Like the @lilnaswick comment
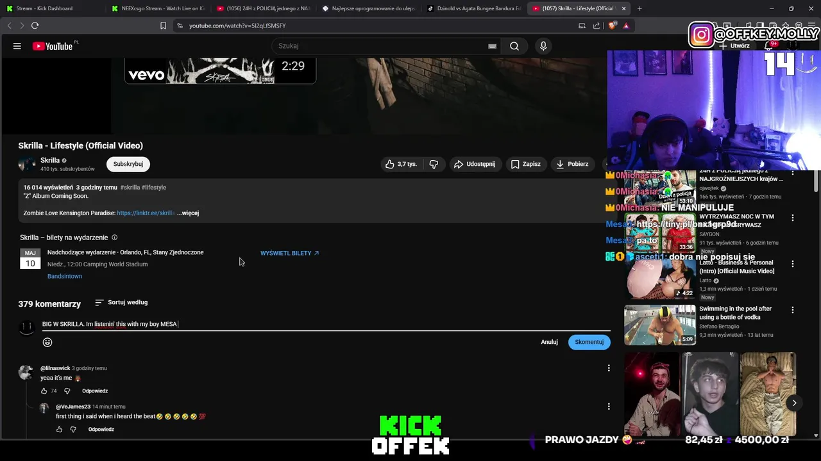This screenshot has width=821, height=461. pyautogui.click(x=44, y=391)
